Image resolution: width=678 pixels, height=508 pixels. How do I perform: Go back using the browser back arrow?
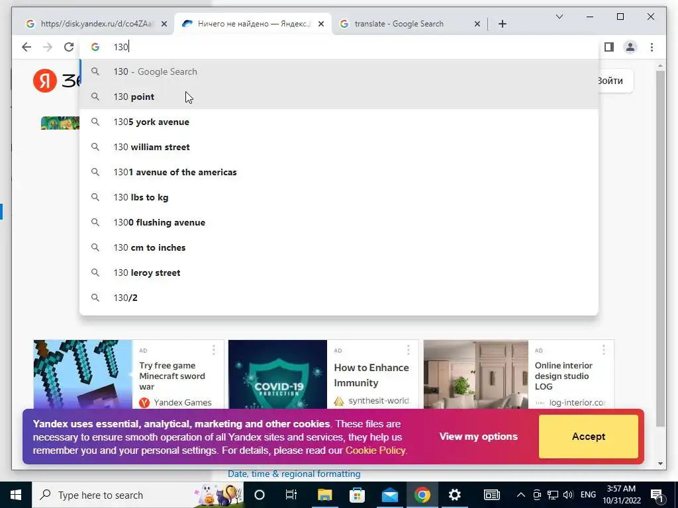26,47
